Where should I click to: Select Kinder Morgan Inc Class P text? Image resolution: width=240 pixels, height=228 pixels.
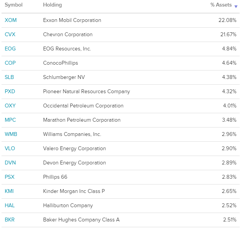coord(74,191)
